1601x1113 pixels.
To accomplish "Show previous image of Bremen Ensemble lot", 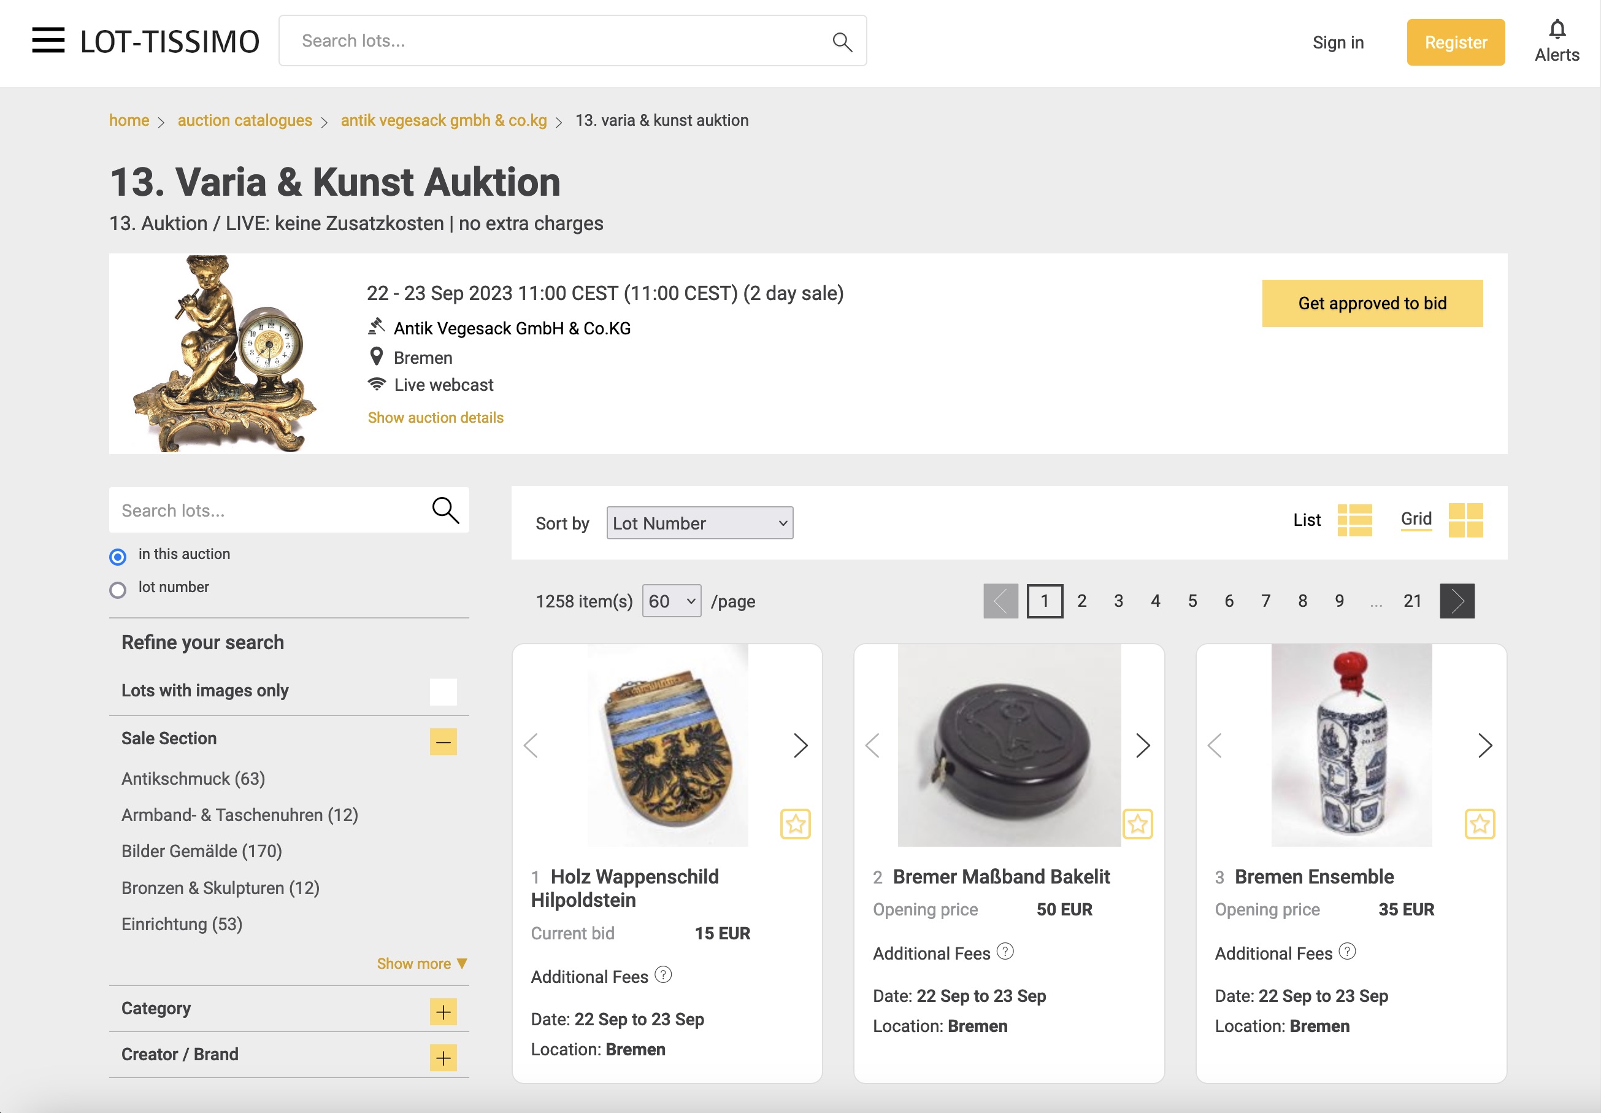I will 1215,745.
